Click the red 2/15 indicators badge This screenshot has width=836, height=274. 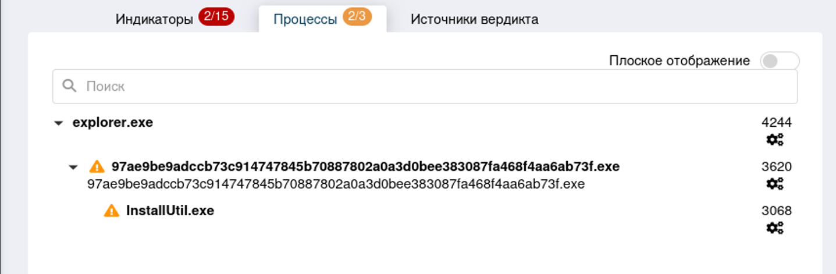pyautogui.click(x=216, y=17)
